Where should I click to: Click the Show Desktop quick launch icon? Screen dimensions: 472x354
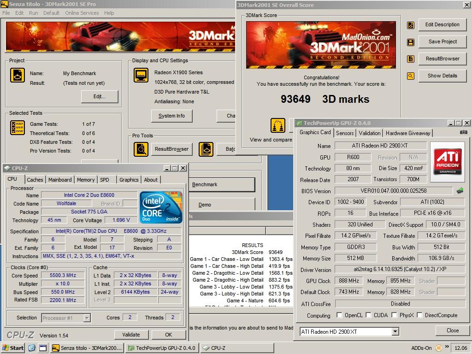tap(43, 348)
